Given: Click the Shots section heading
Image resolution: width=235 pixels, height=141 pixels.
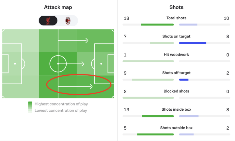Looking at the screenshot, I should [x=176, y=7].
